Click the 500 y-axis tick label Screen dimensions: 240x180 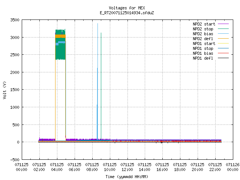click(x=16, y=125)
